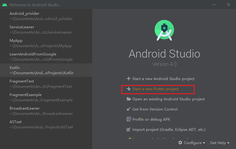Screen dimensions: 236x149
Task: Click the path ~\Documents\A...oProjects\MyApp
Action: tap(41, 46)
